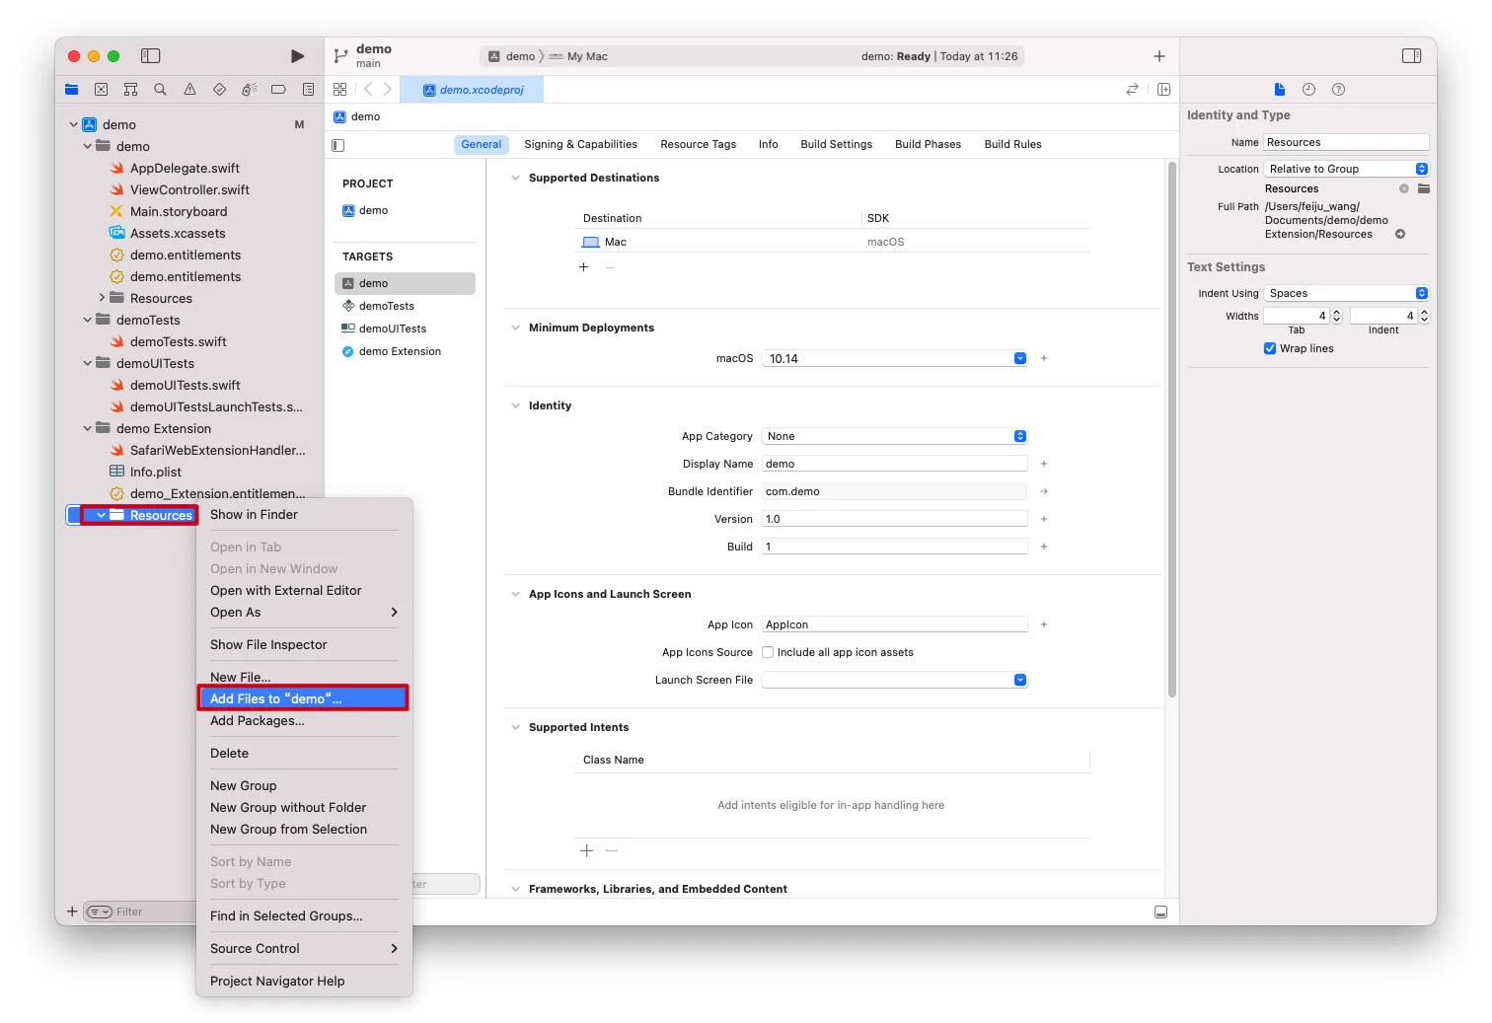This screenshot has width=1492, height=1023.
Task: Open the Indent Using Spaces dropdown
Action: tap(1347, 293)
